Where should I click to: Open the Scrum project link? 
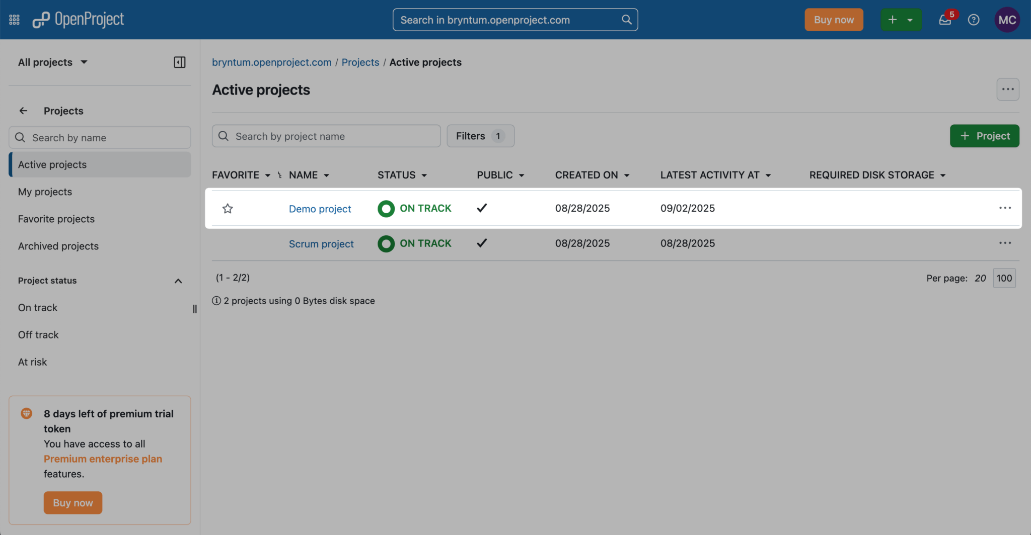(321, 244)
